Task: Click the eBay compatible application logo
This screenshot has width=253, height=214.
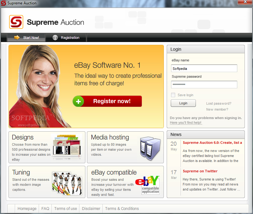Action: 148,185
